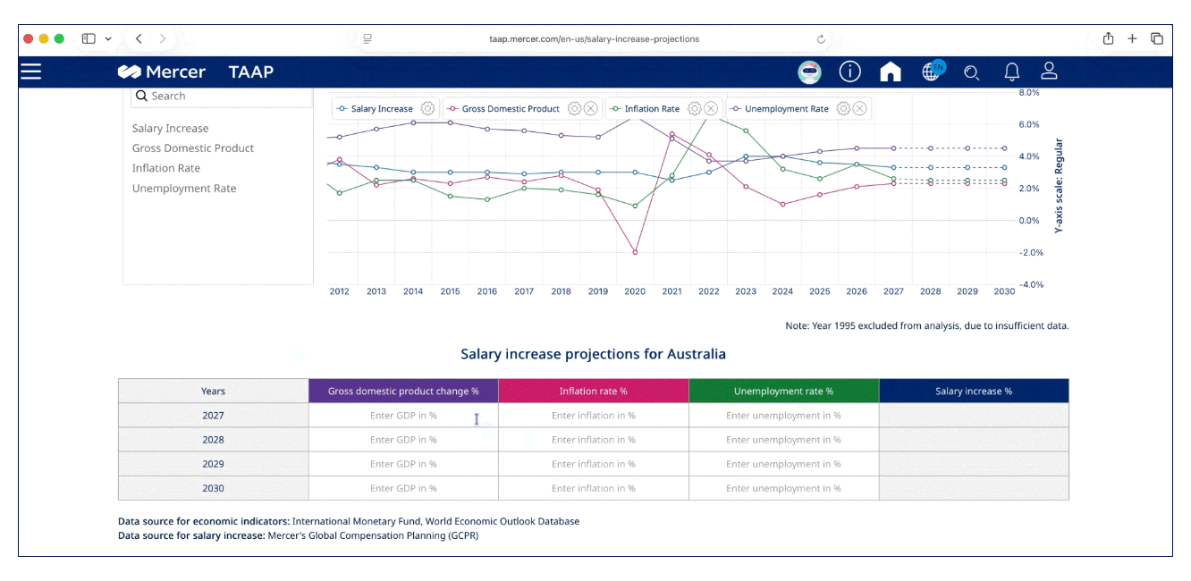1191x581 pixels.
Task: Click the Salary increase projections for Australia heading
Action: coord(593,354)
